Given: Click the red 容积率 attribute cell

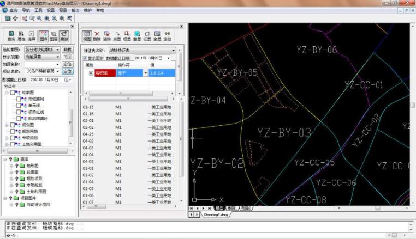Looking at the screenshot, I should tap(105, 72).
